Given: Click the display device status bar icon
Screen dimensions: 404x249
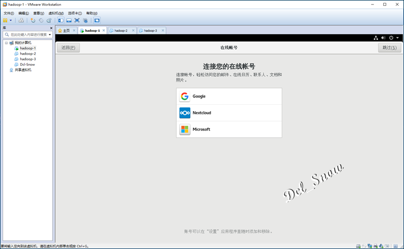Looking at the screenshot, I should (387, 246).
